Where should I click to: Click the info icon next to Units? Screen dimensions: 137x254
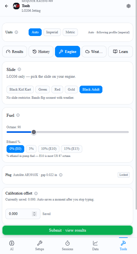tap(16, 32)
